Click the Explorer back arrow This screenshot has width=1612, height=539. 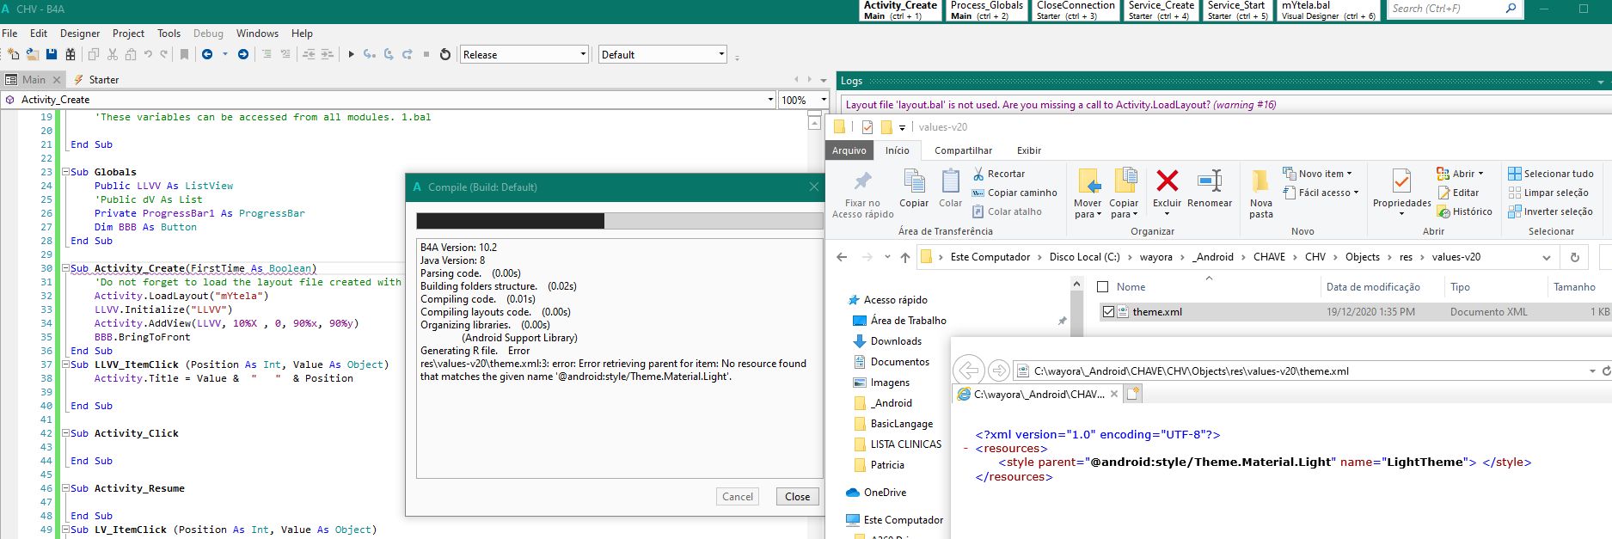click(x=842, y=257)
